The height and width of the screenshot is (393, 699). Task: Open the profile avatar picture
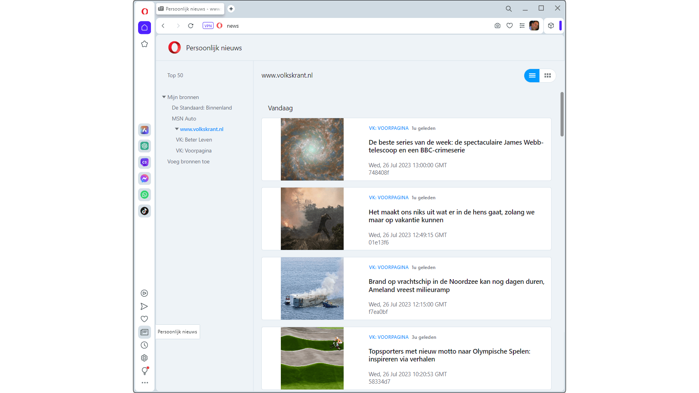pos(534,26)
